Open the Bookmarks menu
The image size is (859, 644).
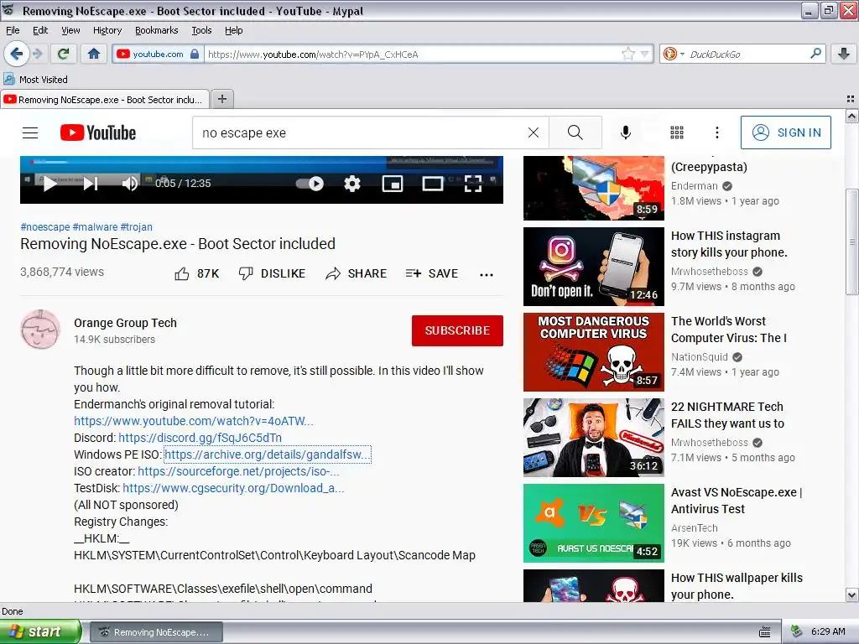156,30
